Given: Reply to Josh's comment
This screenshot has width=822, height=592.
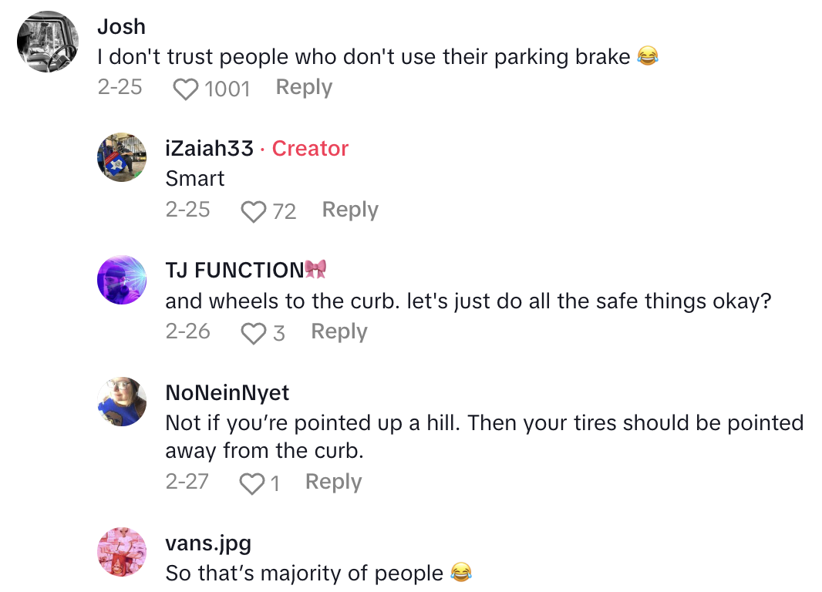Looking at the screenshot, I should point(304,88).
